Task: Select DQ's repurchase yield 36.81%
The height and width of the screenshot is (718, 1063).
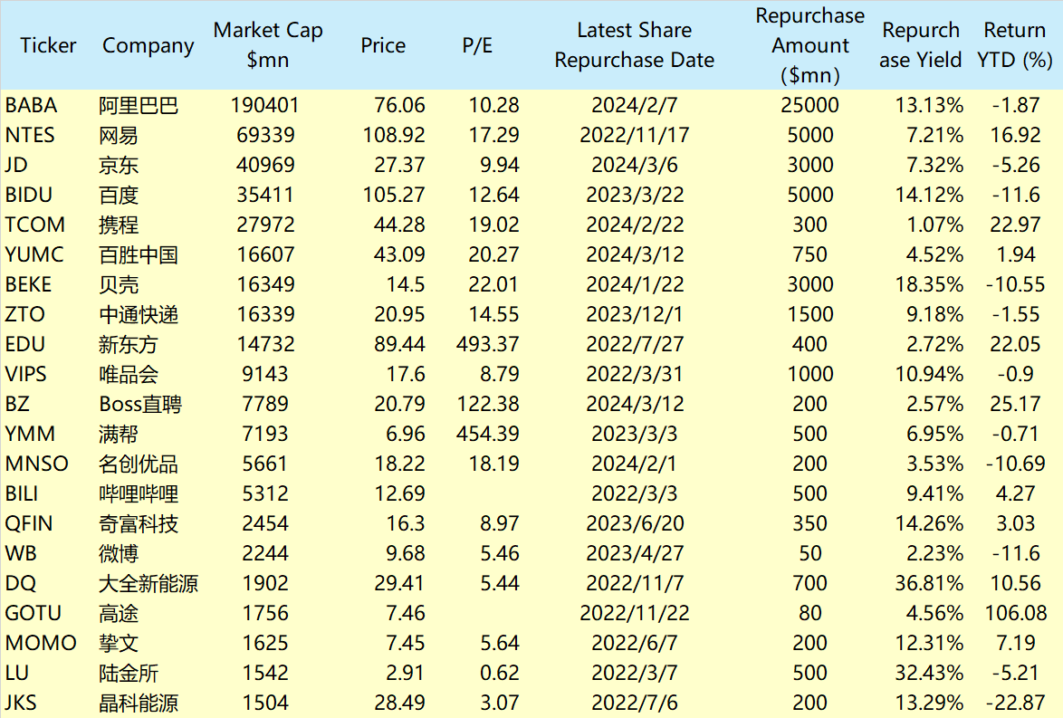Action: [929, 584]
